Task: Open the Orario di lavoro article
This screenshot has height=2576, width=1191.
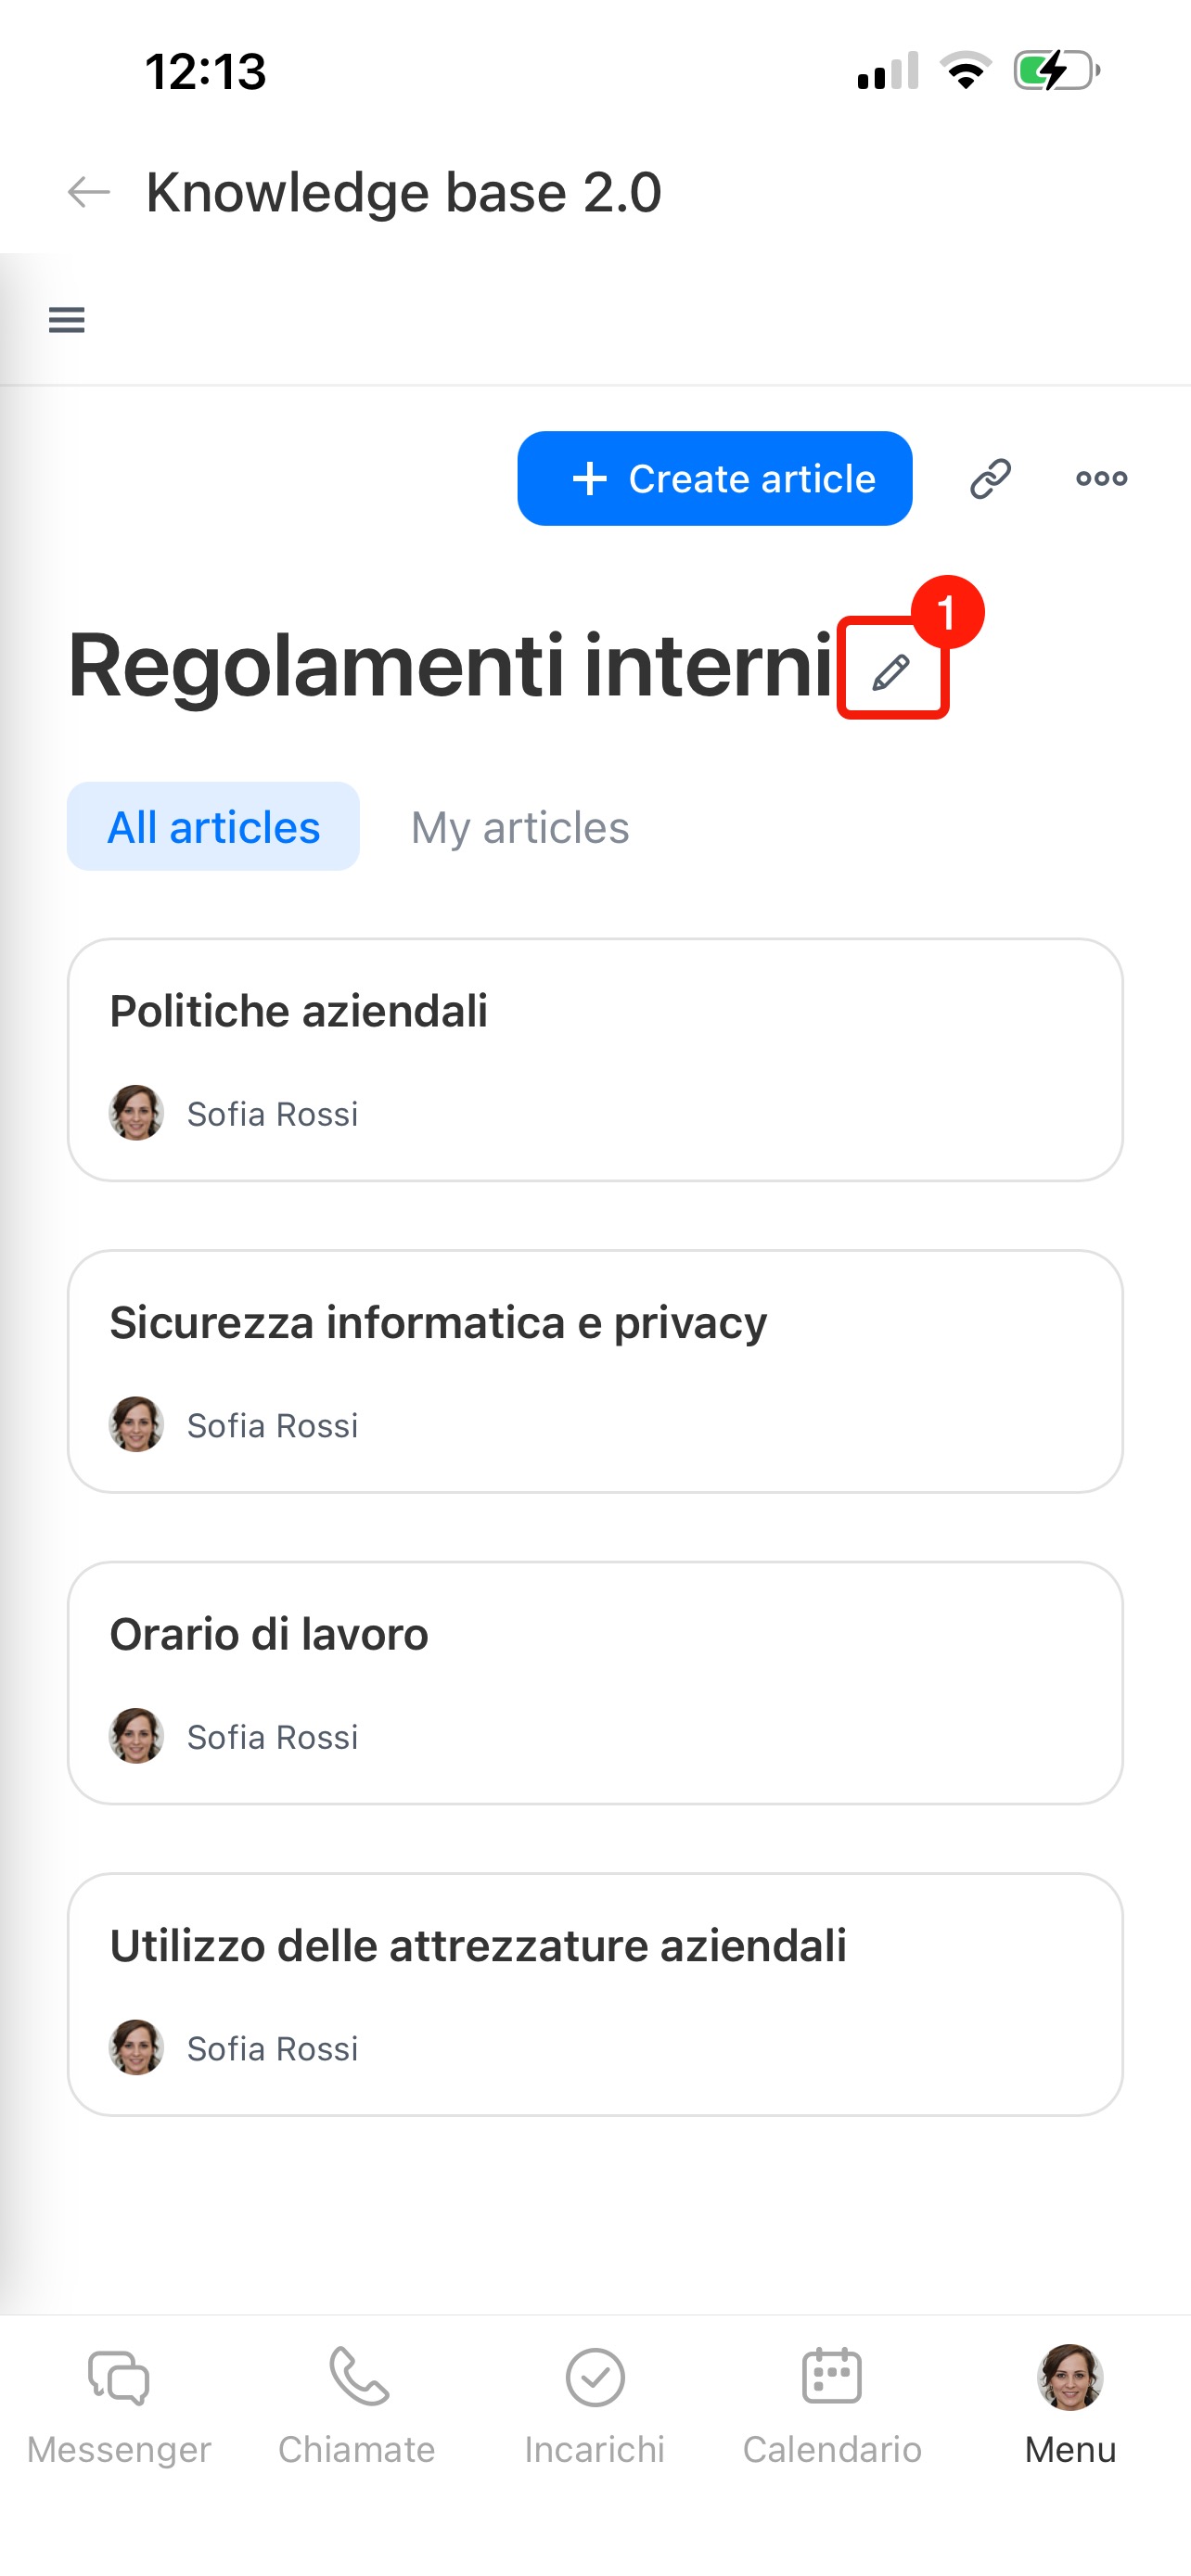Action: (x=595, y=1684)
